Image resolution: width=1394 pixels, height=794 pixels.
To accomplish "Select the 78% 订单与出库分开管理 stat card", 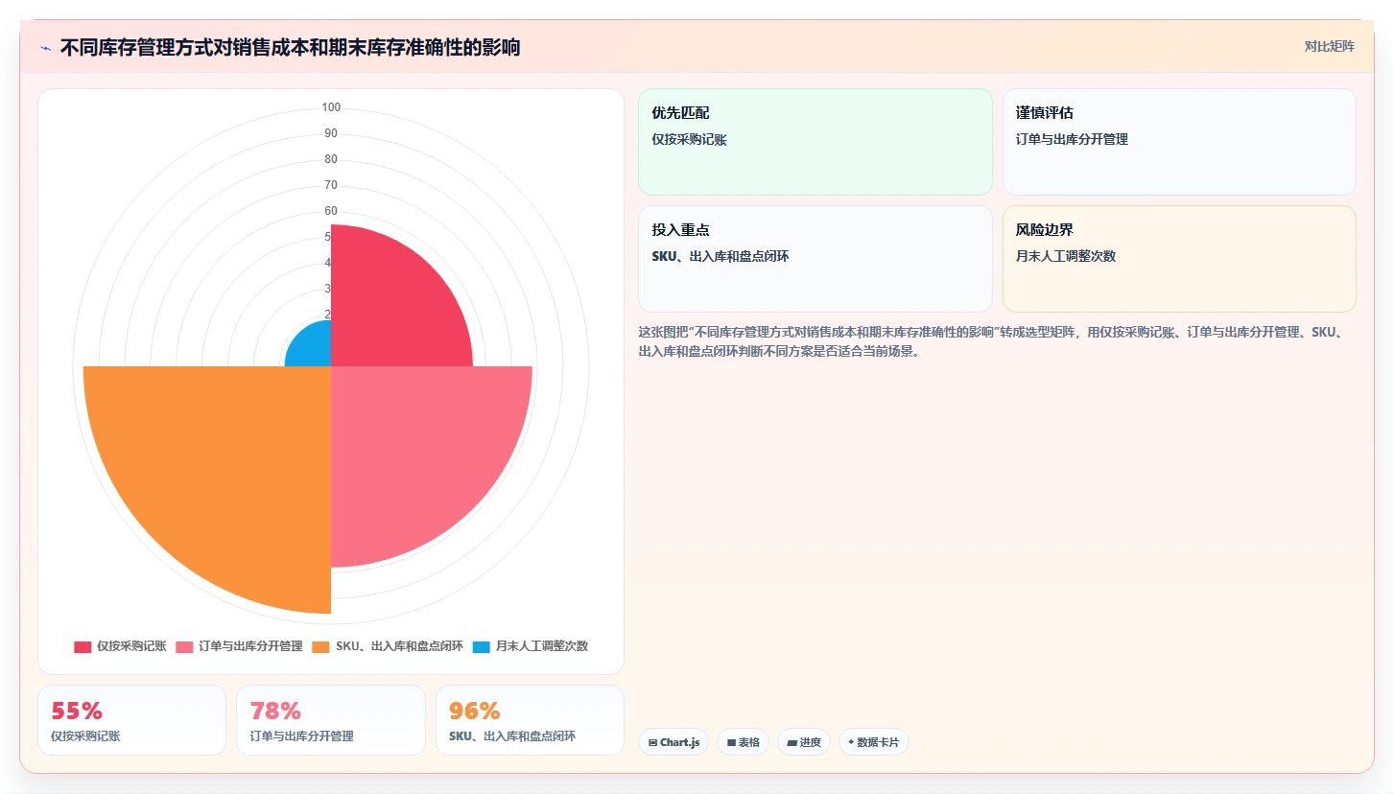I will point(331,720).
